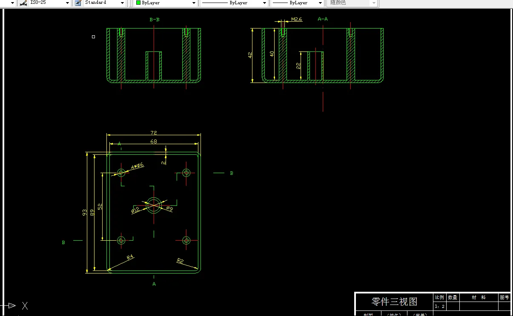Select the 72 overall width dimension
The height and width of the screenshot is (316, 513).
154,133
